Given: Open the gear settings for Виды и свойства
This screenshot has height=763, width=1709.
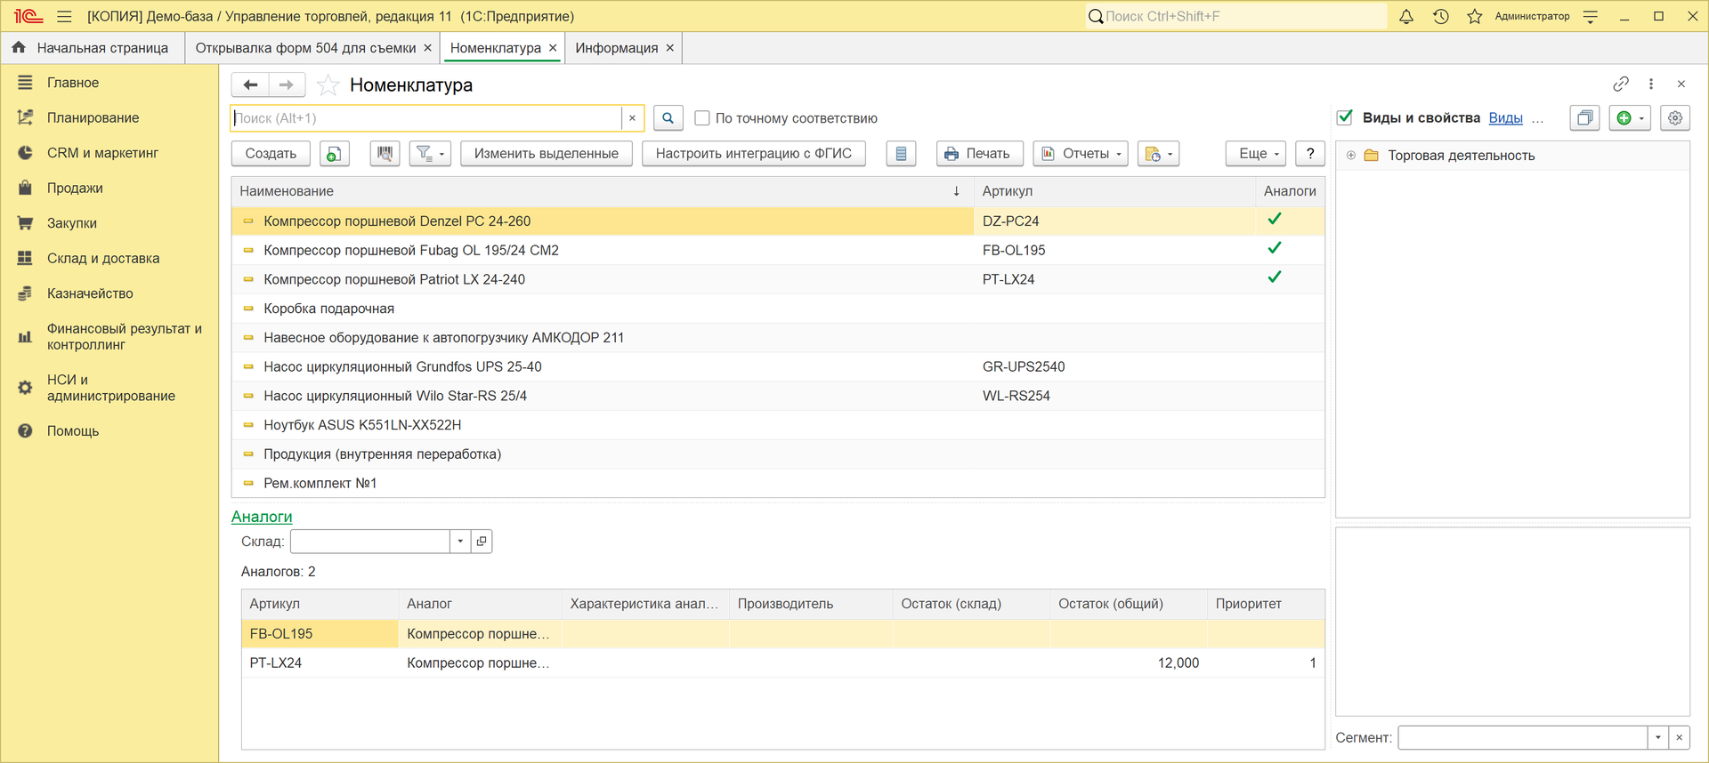Looking at the screenshot, I should coord(1675,117).
